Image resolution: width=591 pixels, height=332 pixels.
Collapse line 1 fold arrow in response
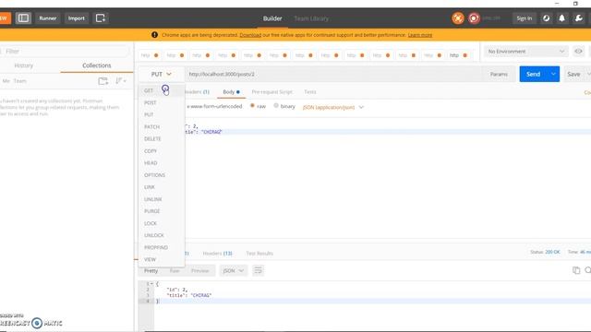coord(151,284)
